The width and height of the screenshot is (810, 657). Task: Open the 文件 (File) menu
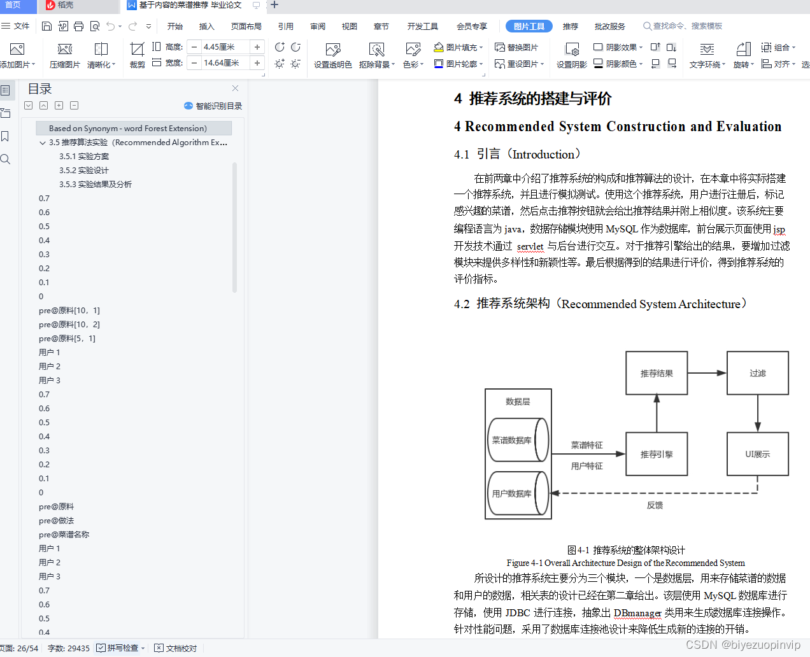(x=15, y=26)
